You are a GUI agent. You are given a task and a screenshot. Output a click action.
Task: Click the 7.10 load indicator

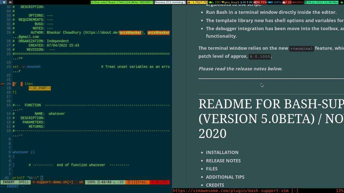pyautogui.click(x=287, y=2)
